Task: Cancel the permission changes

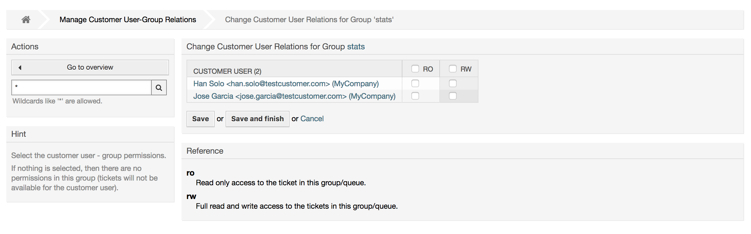Action: click(312, 118)
